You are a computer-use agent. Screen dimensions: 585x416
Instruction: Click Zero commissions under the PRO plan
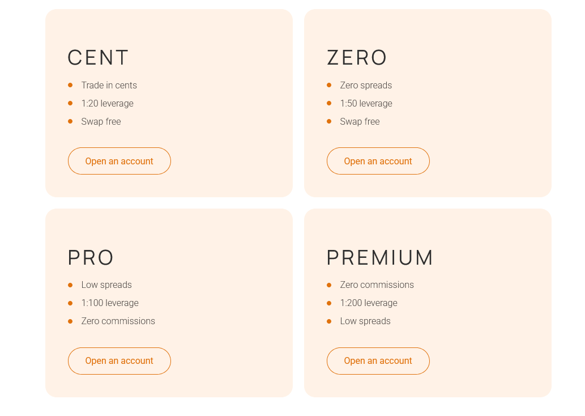(118, 321)
